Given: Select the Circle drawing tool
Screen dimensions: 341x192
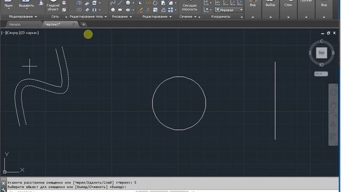Looking at the screenshot, I should [128, 3].
